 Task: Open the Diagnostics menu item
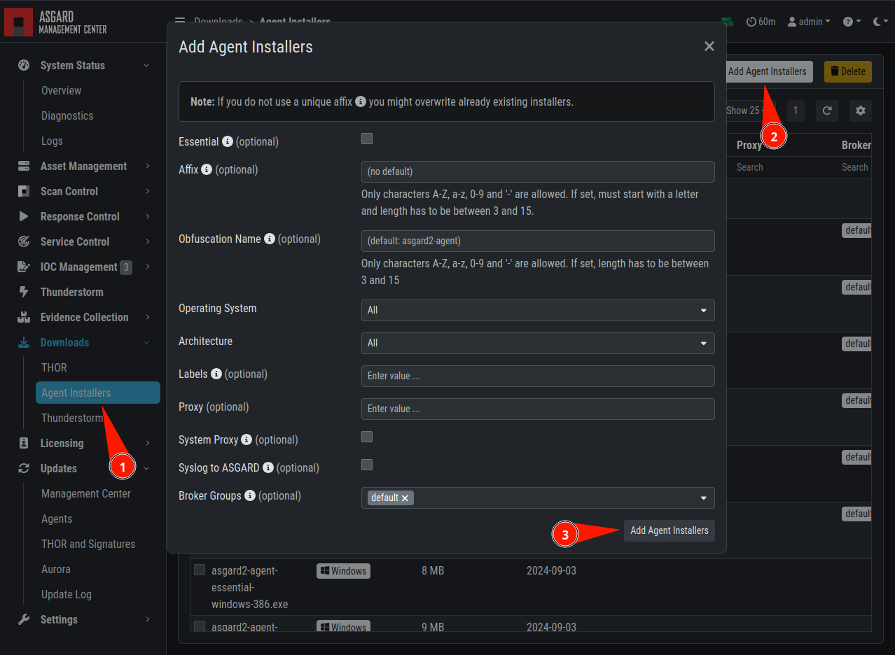pos(67,115)
